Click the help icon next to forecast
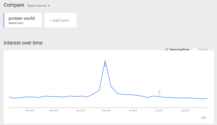Viewport: 217px width, 125px height. click(x=212, y=50)
